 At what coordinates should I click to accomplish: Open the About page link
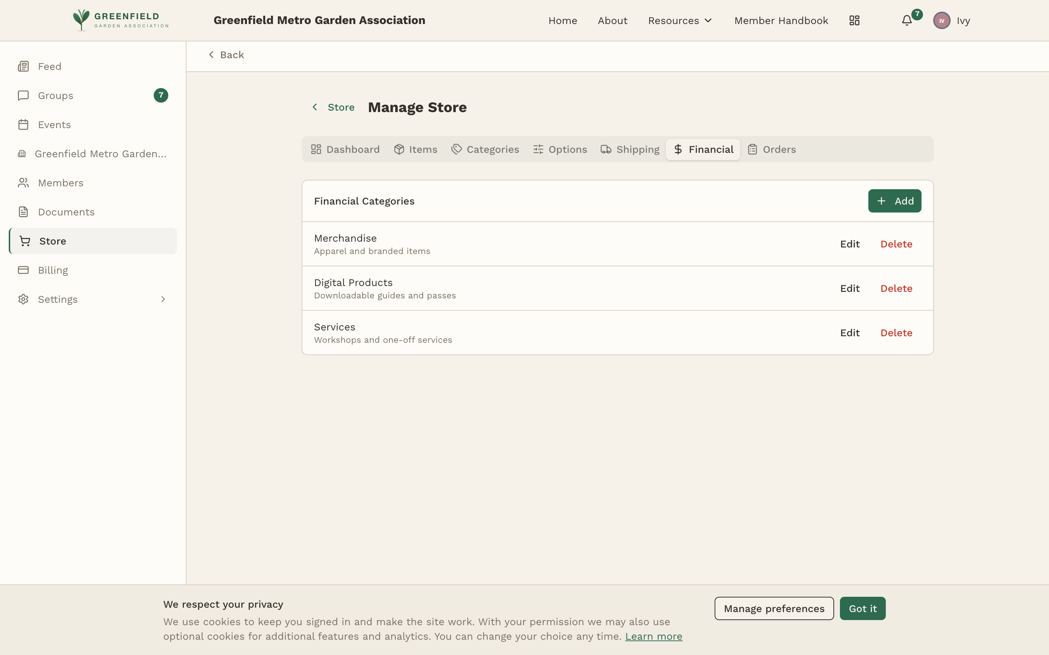613,20
